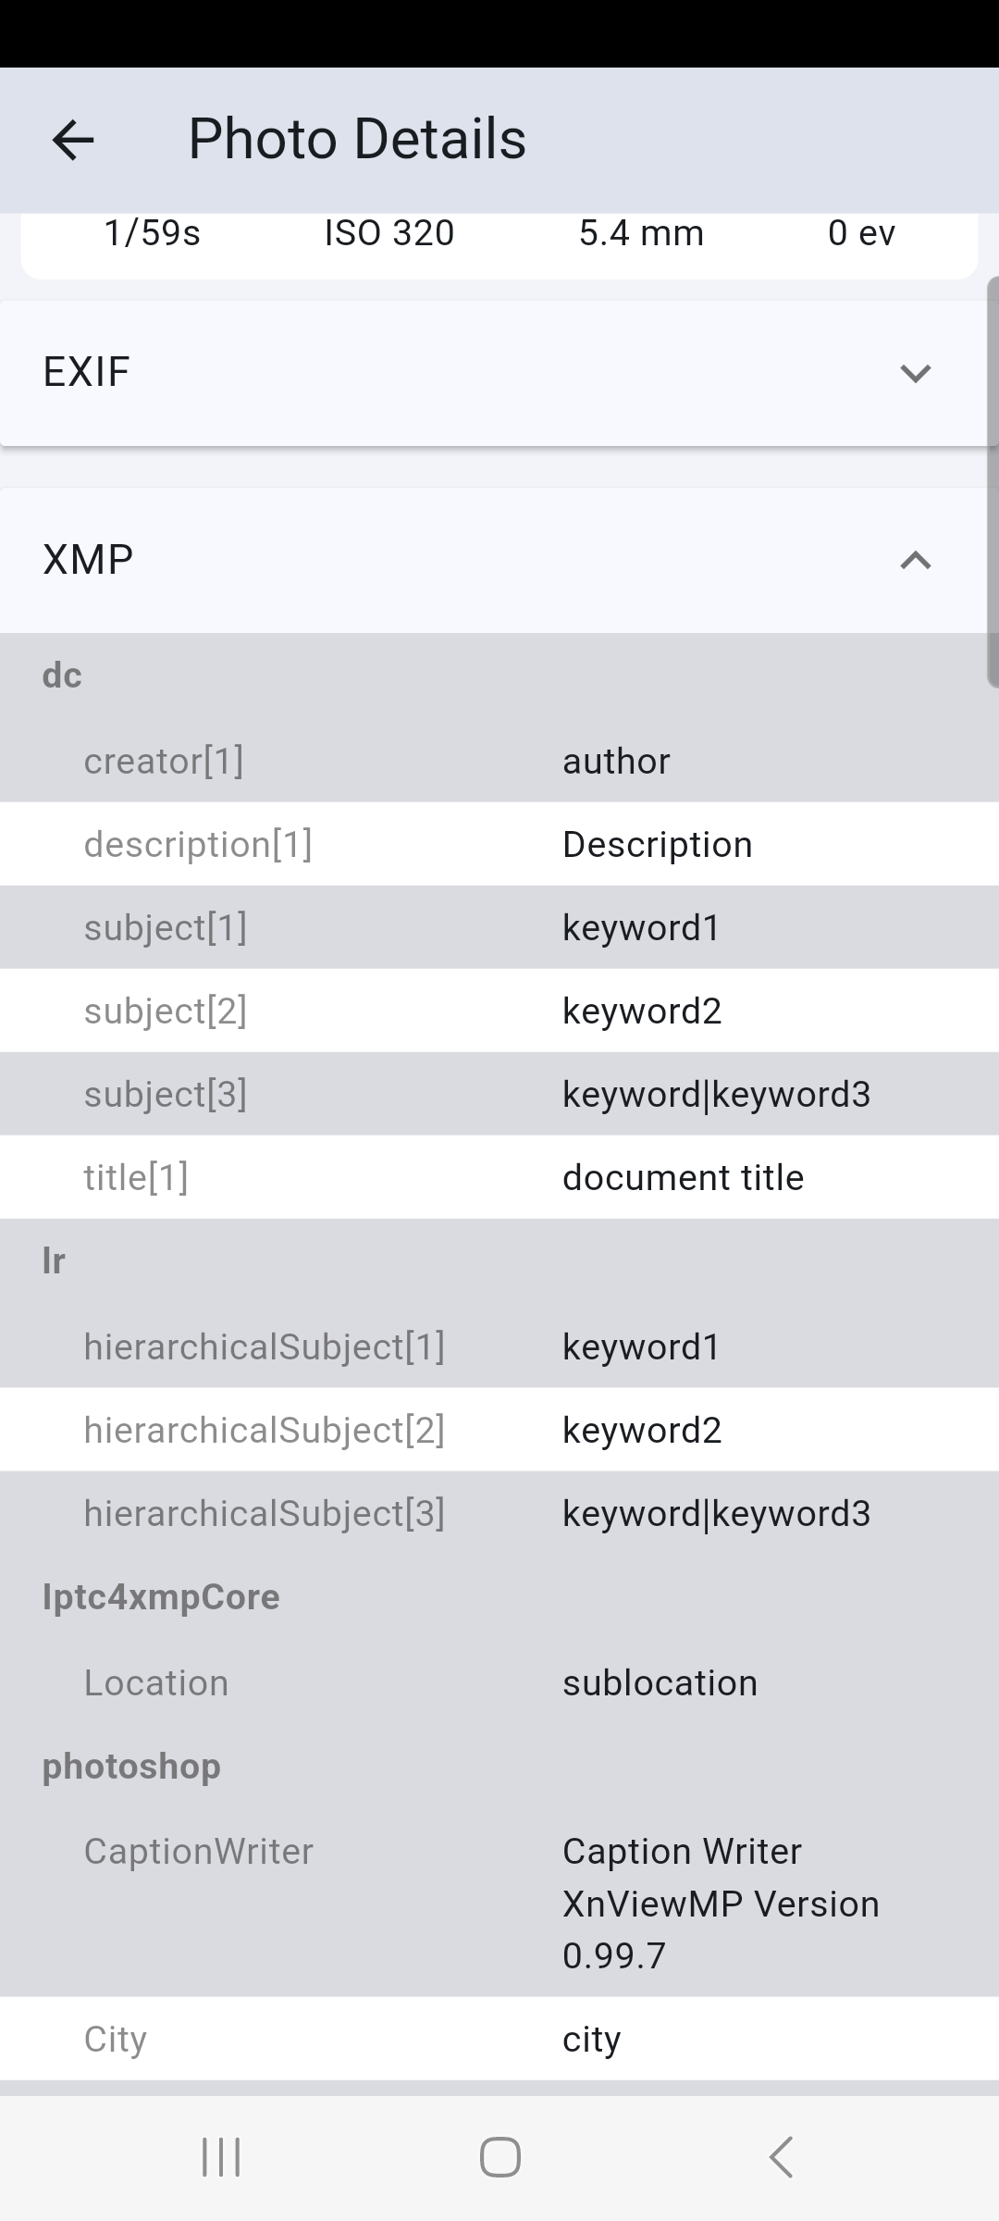999x2221 pixels.
Task: Select the title[1] document title row
Action: point(499,1177)
